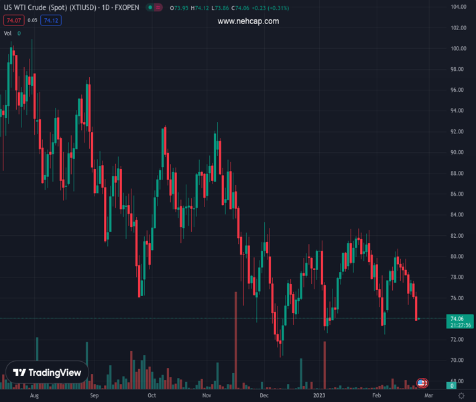
Task: Click the 100.00 level on price scale
Action: pos(459,49)
